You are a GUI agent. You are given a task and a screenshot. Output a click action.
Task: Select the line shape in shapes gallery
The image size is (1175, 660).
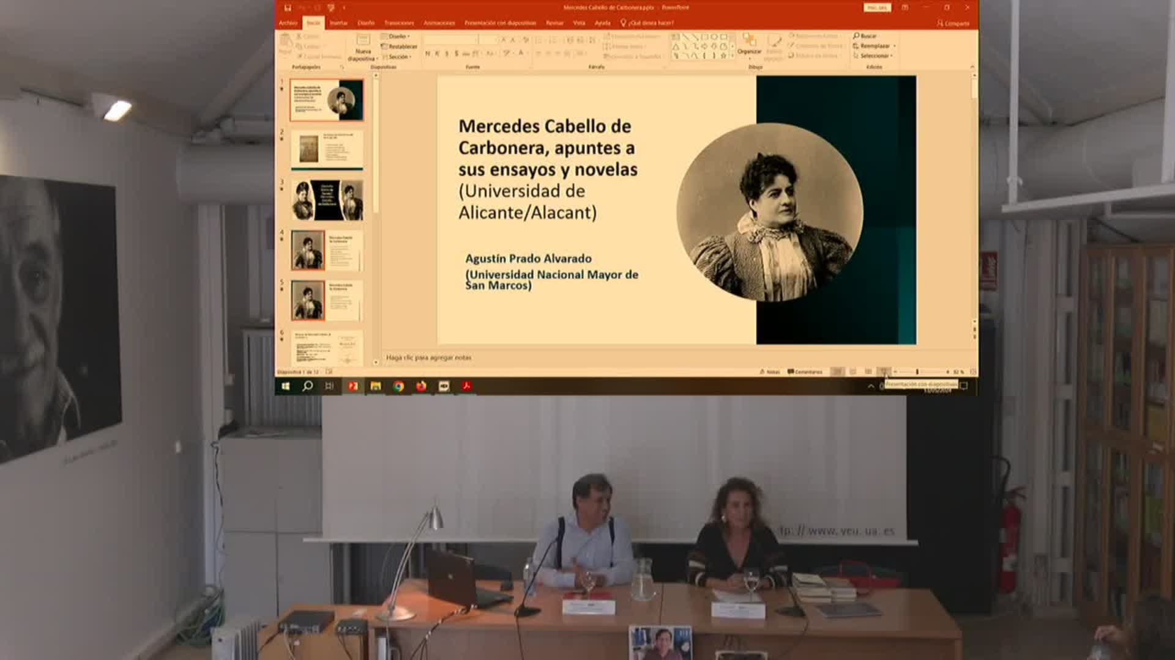coord(685,37)
